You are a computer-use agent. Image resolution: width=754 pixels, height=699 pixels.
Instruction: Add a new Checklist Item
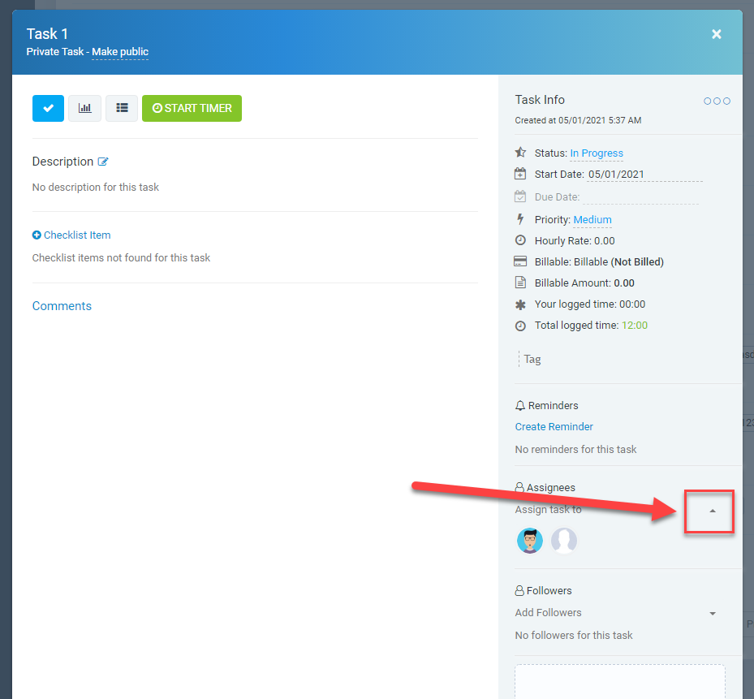click(x=71, y=235)
